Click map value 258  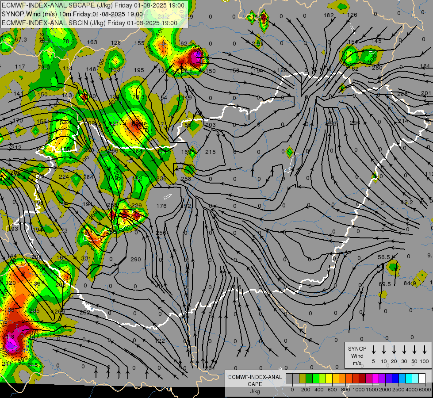coord(186,179)
